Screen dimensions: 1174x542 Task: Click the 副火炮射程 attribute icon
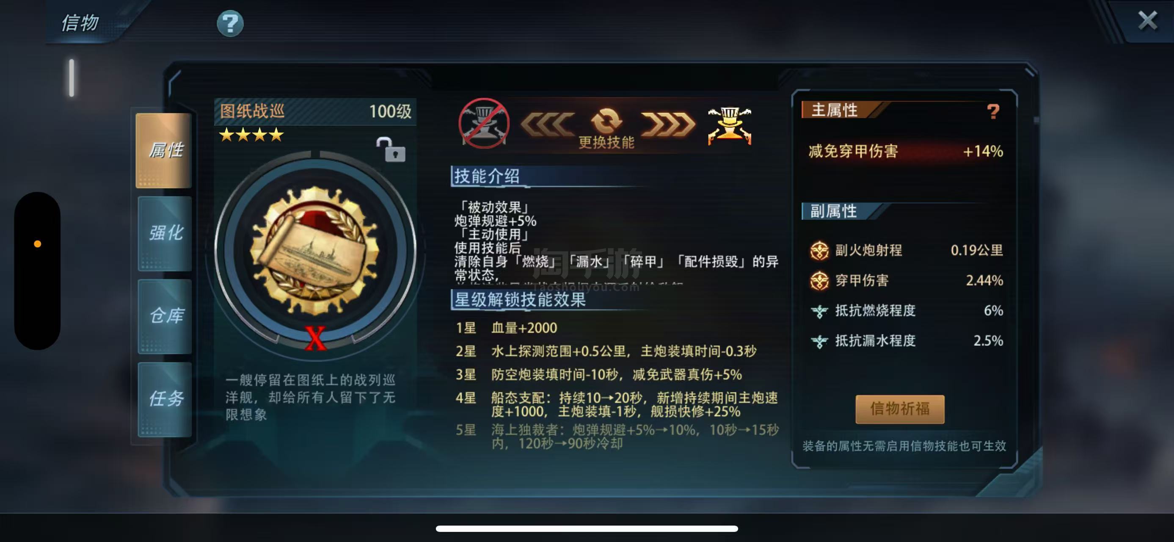[819, 250]
